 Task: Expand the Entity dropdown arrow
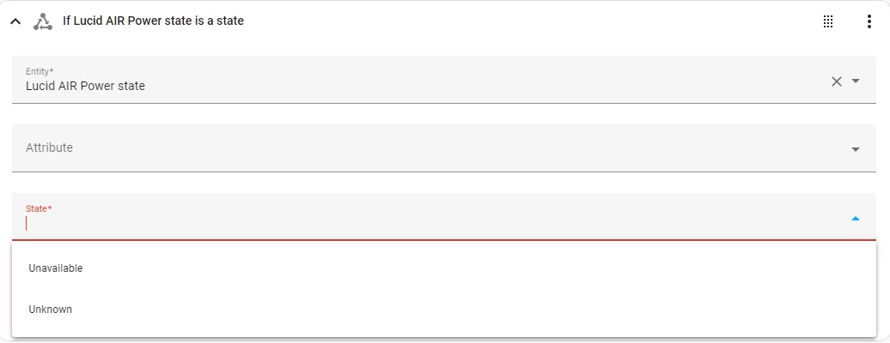tap(856, 81)
